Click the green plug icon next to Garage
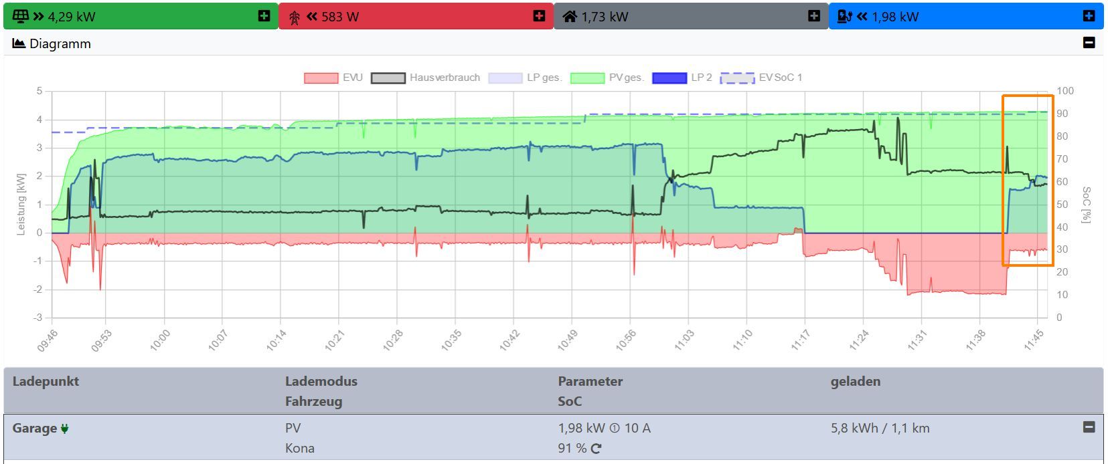The image size is (1108, 464). click(64, 429)
